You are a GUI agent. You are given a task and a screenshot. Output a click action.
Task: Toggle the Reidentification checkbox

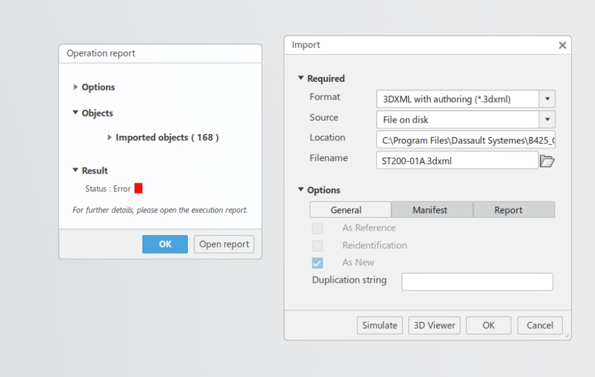317,246
